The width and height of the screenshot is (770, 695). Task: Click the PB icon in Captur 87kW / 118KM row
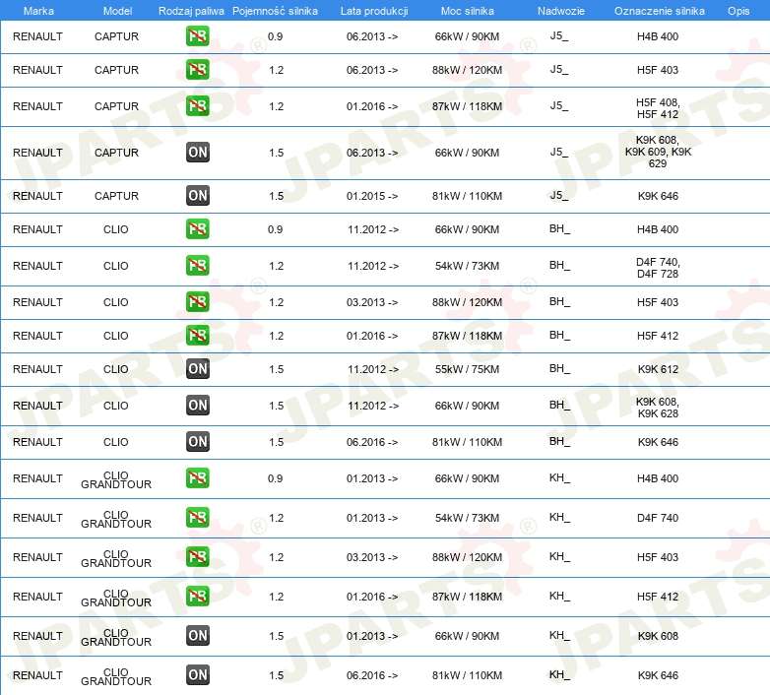197,106
